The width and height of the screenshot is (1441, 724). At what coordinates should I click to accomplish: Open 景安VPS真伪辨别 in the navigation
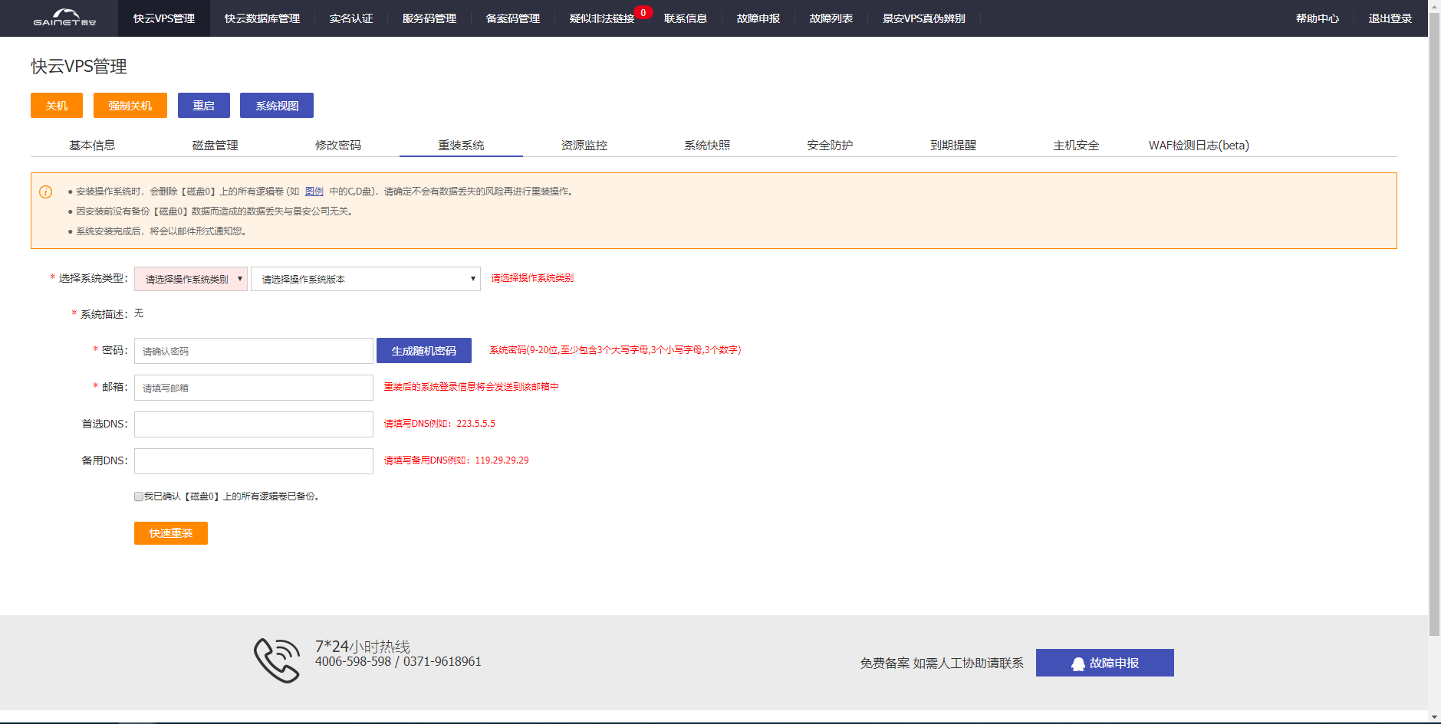[924, 18]
